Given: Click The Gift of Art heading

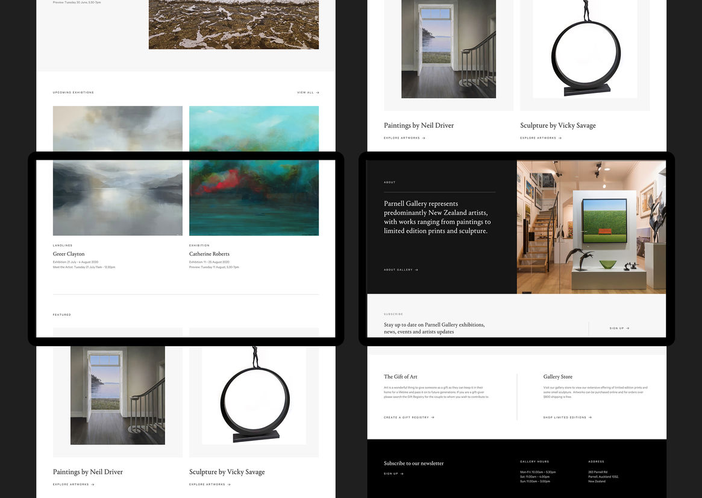Looking at the screenshot, I should pyautogui.click(x=401, y=377).
